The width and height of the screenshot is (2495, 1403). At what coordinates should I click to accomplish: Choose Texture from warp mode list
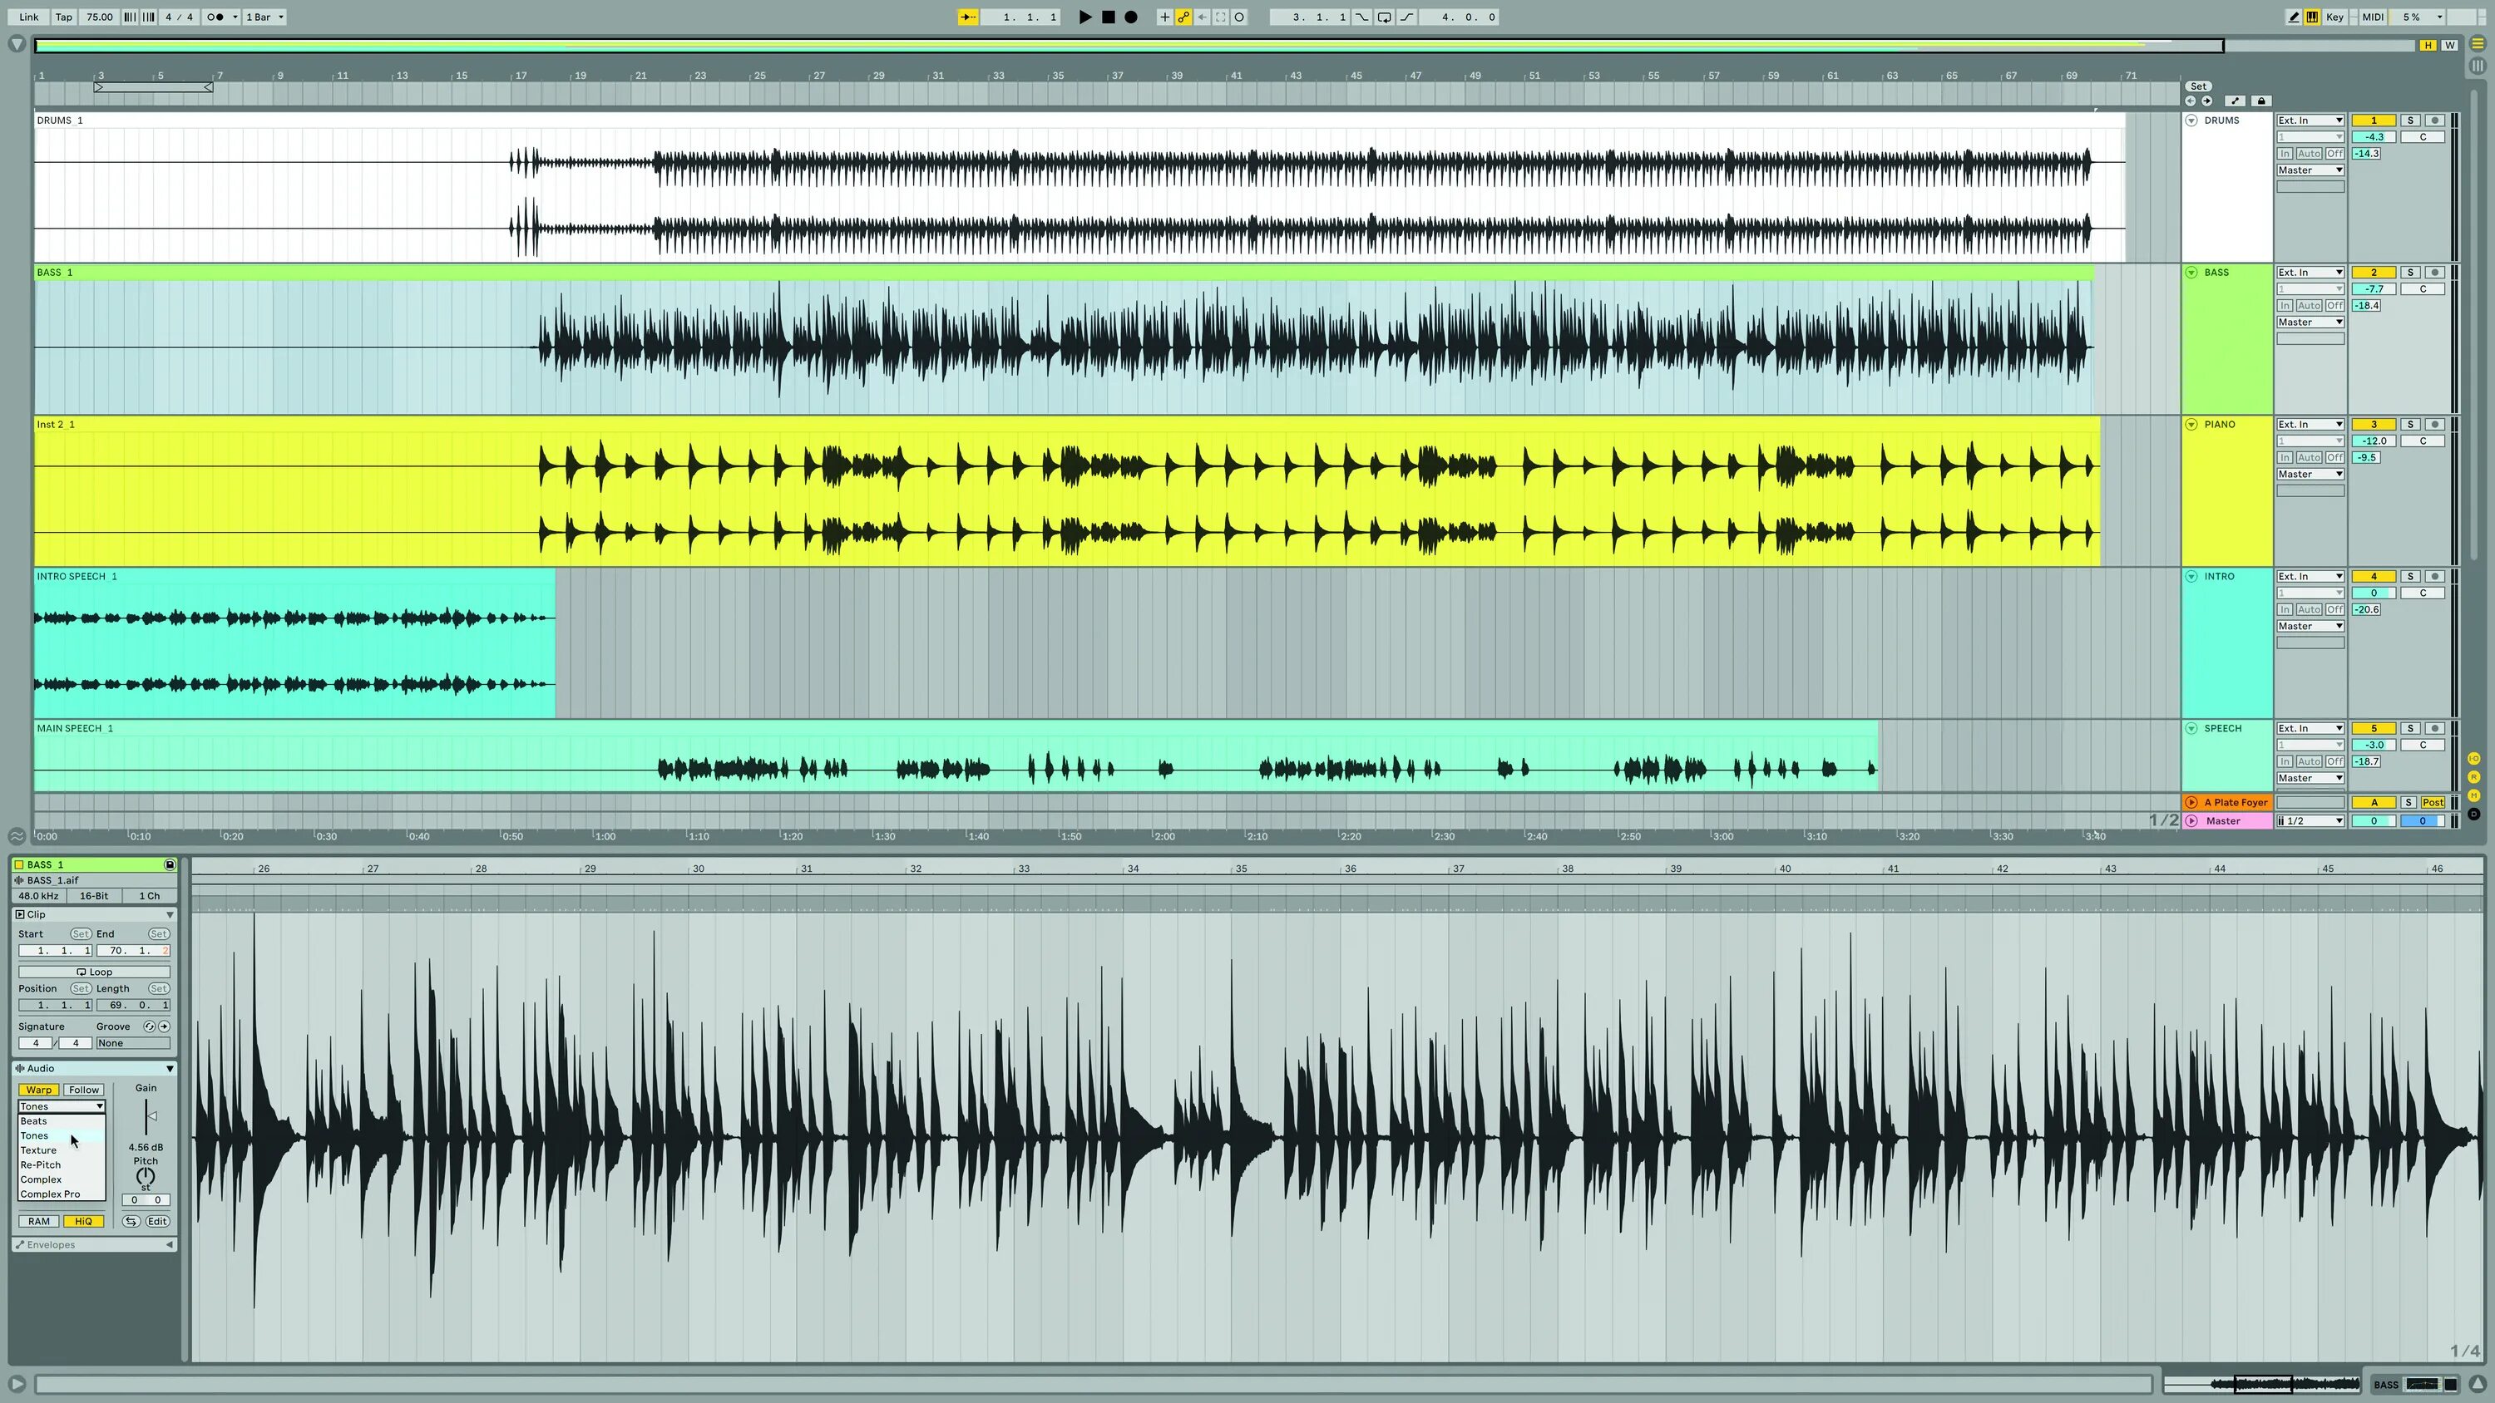point(39,1150)
